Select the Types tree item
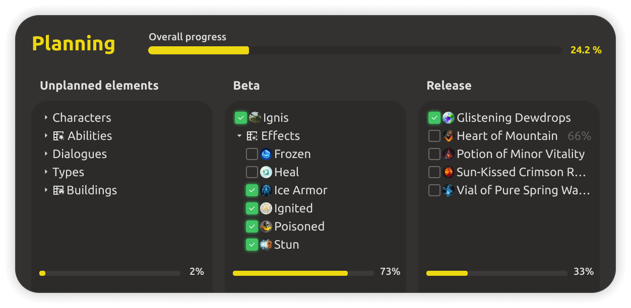The height and width of the screenshot is (308, 631). pyautogui.click(x=69, y=172)
